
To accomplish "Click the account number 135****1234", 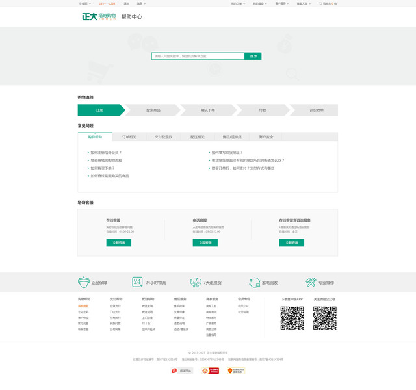I will point(107,3).
